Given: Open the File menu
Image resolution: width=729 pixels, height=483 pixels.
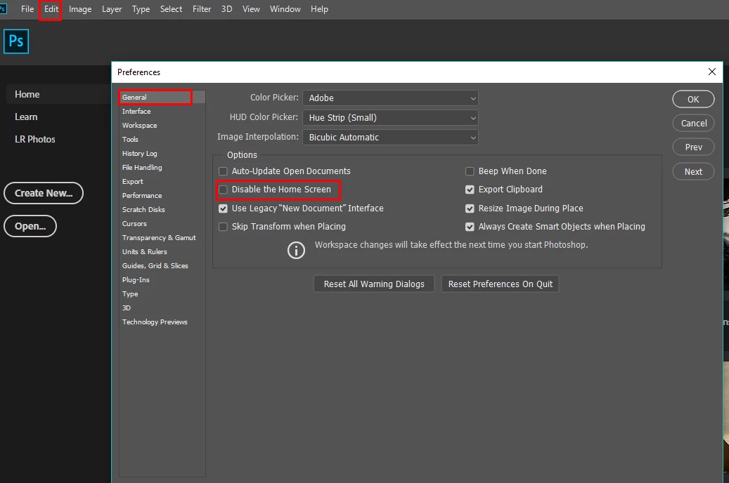Looking at the screenshot, I should 27,9.
